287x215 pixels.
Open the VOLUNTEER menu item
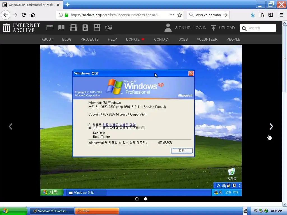[207, 39]
